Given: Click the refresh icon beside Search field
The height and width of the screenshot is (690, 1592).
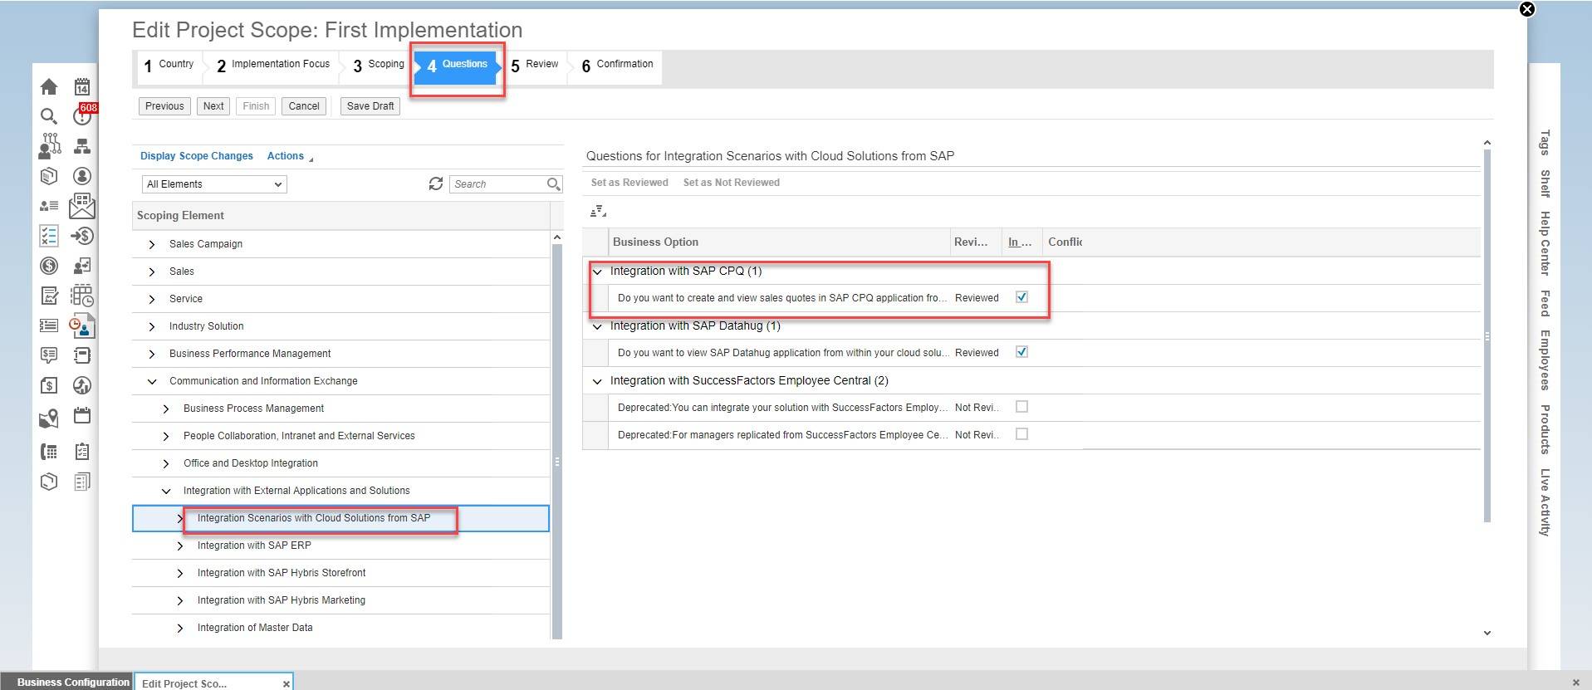Looking at the screenshot, I should click(435, 184).
